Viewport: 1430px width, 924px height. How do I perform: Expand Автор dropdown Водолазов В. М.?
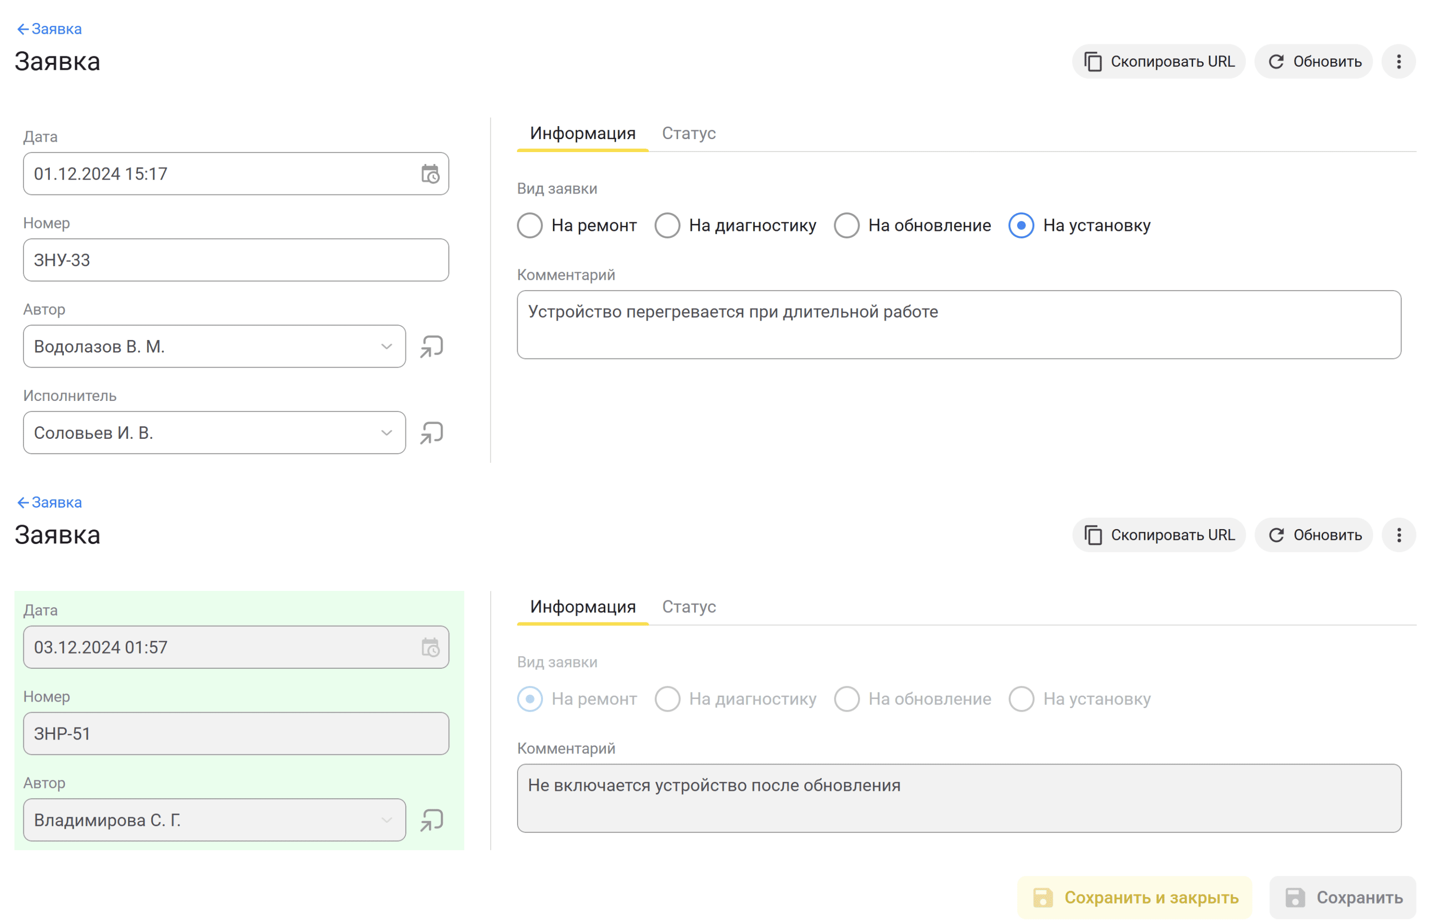coord(386,347)
